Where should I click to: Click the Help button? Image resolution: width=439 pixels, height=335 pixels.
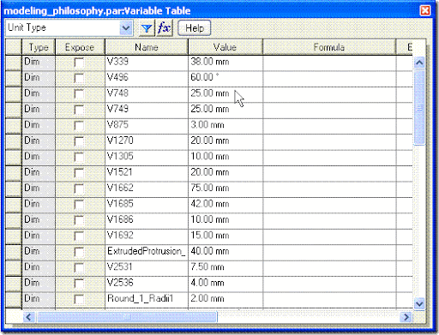tap(195, 28)
